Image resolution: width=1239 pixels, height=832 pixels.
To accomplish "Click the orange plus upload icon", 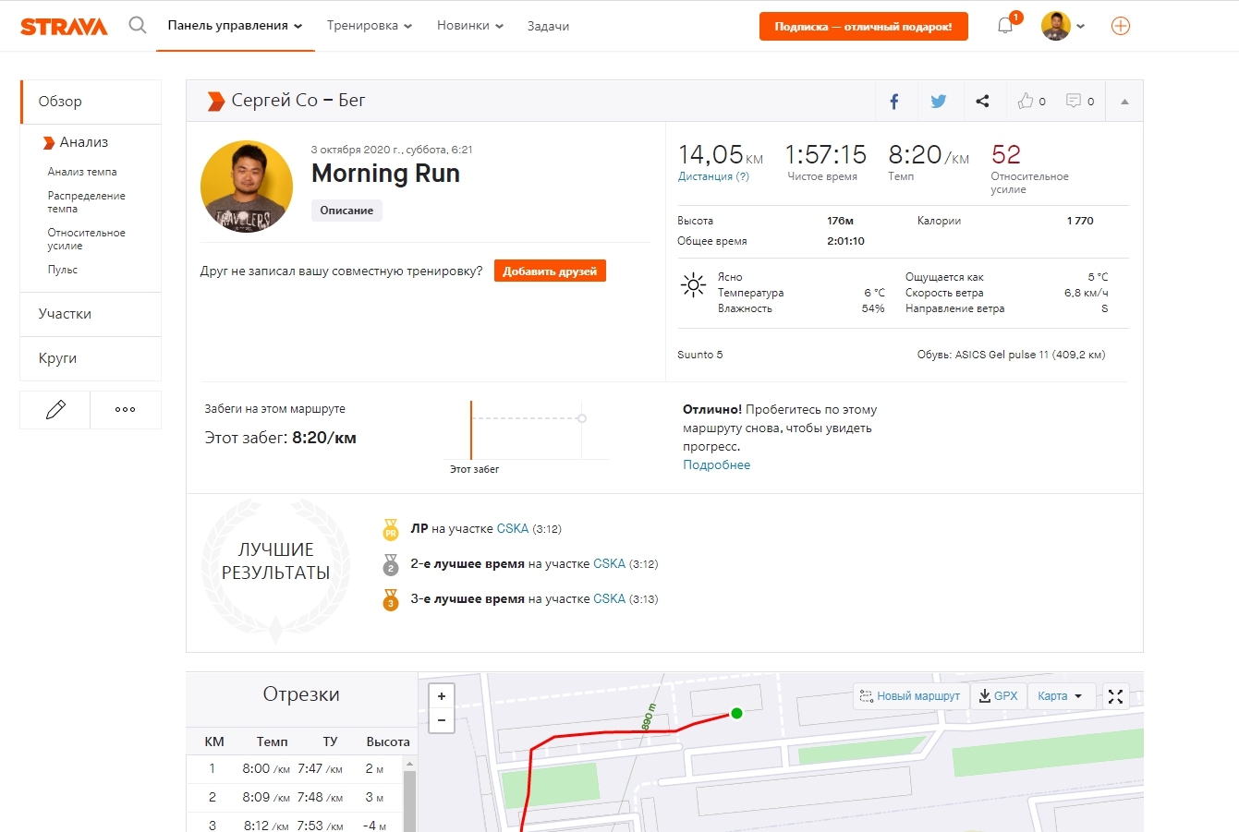I will (x=1120, y=26).
